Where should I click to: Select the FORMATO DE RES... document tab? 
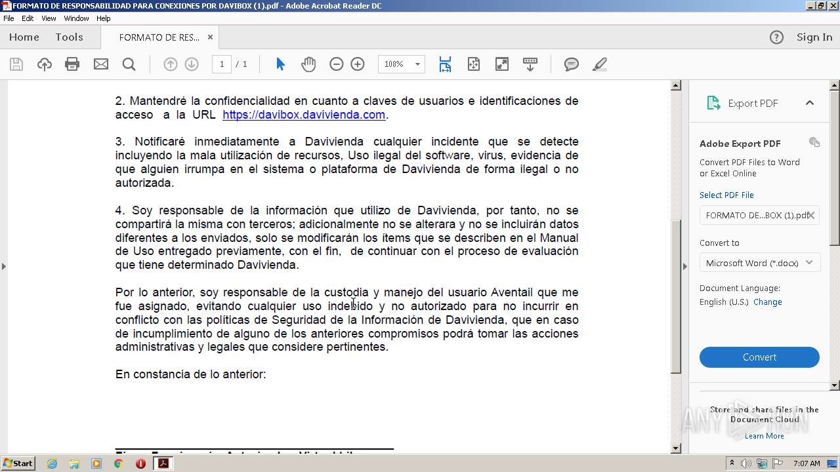(x=159, y=37)
